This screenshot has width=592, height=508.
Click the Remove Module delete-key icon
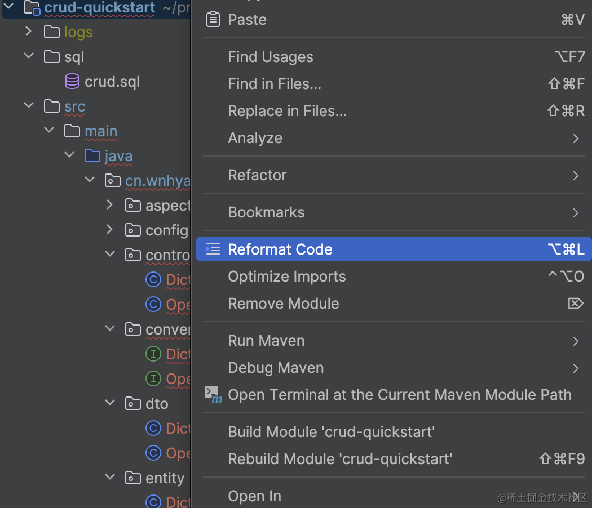[575, 304]
